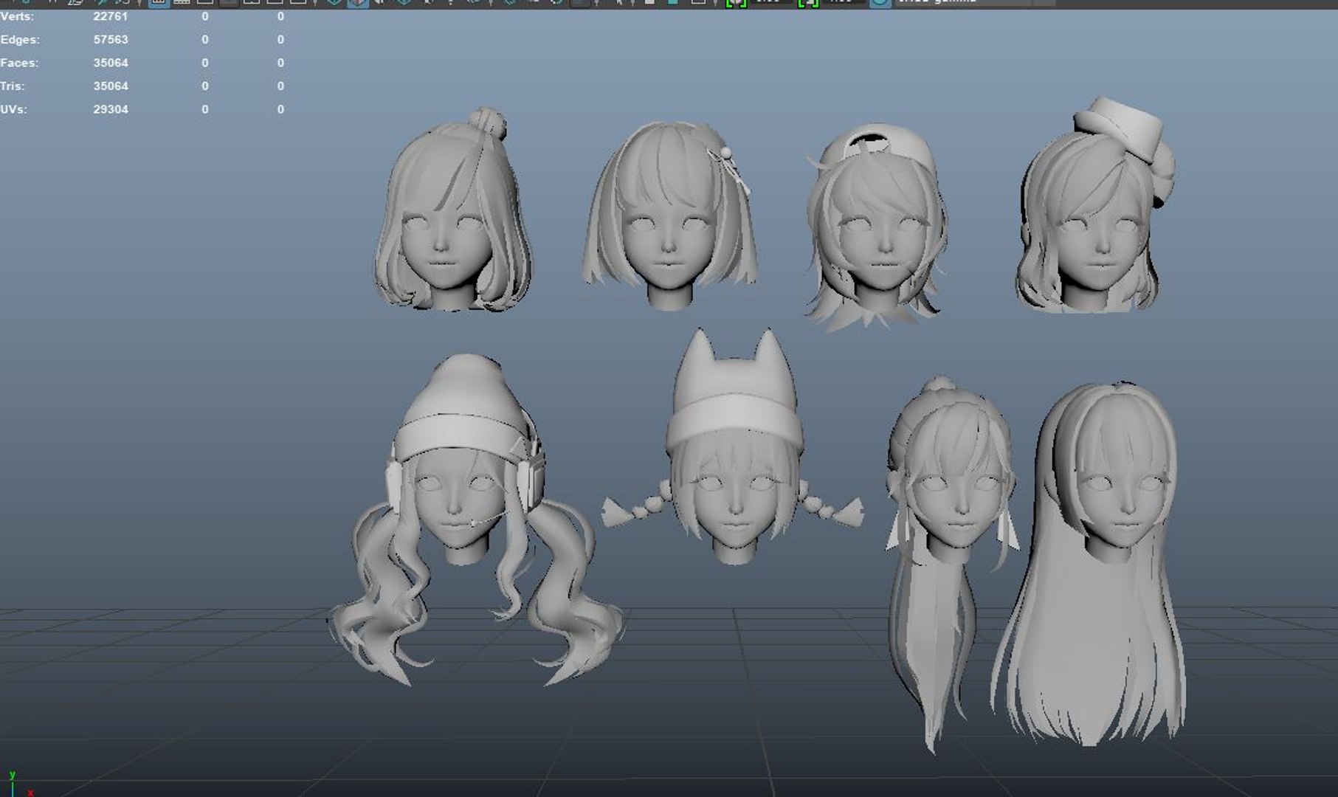Click the Verts count value 22761
Image resolution: width=1338 pixels, height=797 pixels.
[x=111, y=16]
